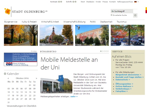Screen dimensions: 147x108
Task: Open Kontakt und Frage stellen » link
Action: coord(130,77)
